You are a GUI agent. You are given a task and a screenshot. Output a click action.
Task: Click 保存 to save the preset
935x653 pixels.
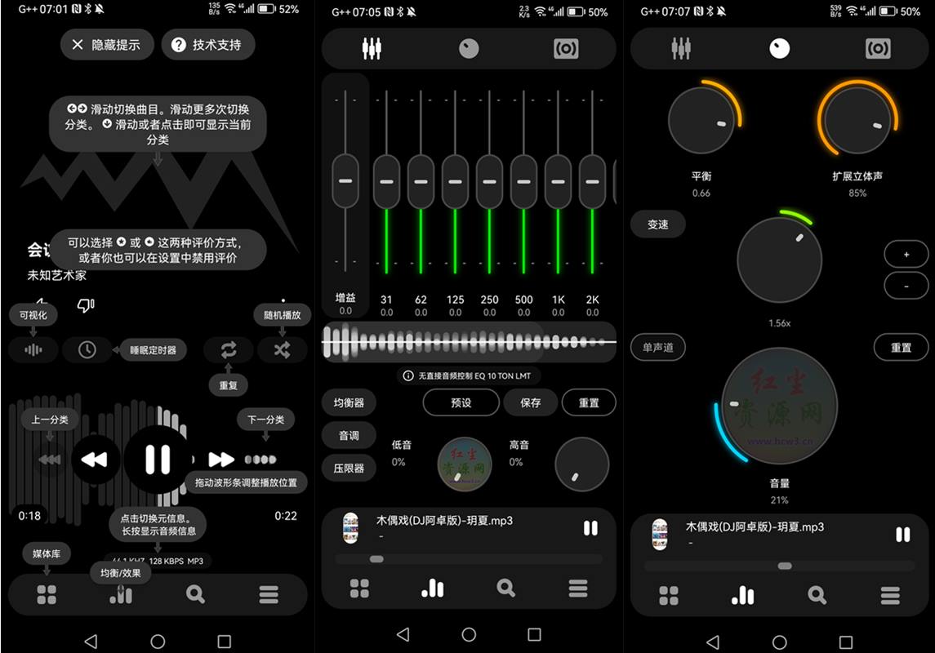click(x=530, y=402)
